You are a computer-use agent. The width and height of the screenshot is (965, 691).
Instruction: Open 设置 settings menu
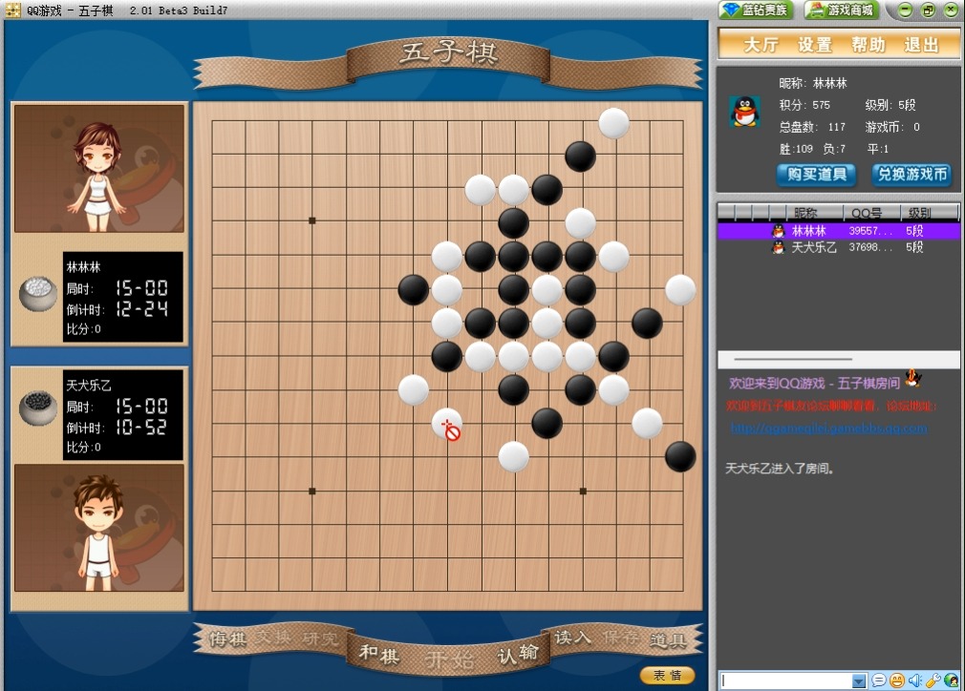pyautogui.click(x=814, y=45)
